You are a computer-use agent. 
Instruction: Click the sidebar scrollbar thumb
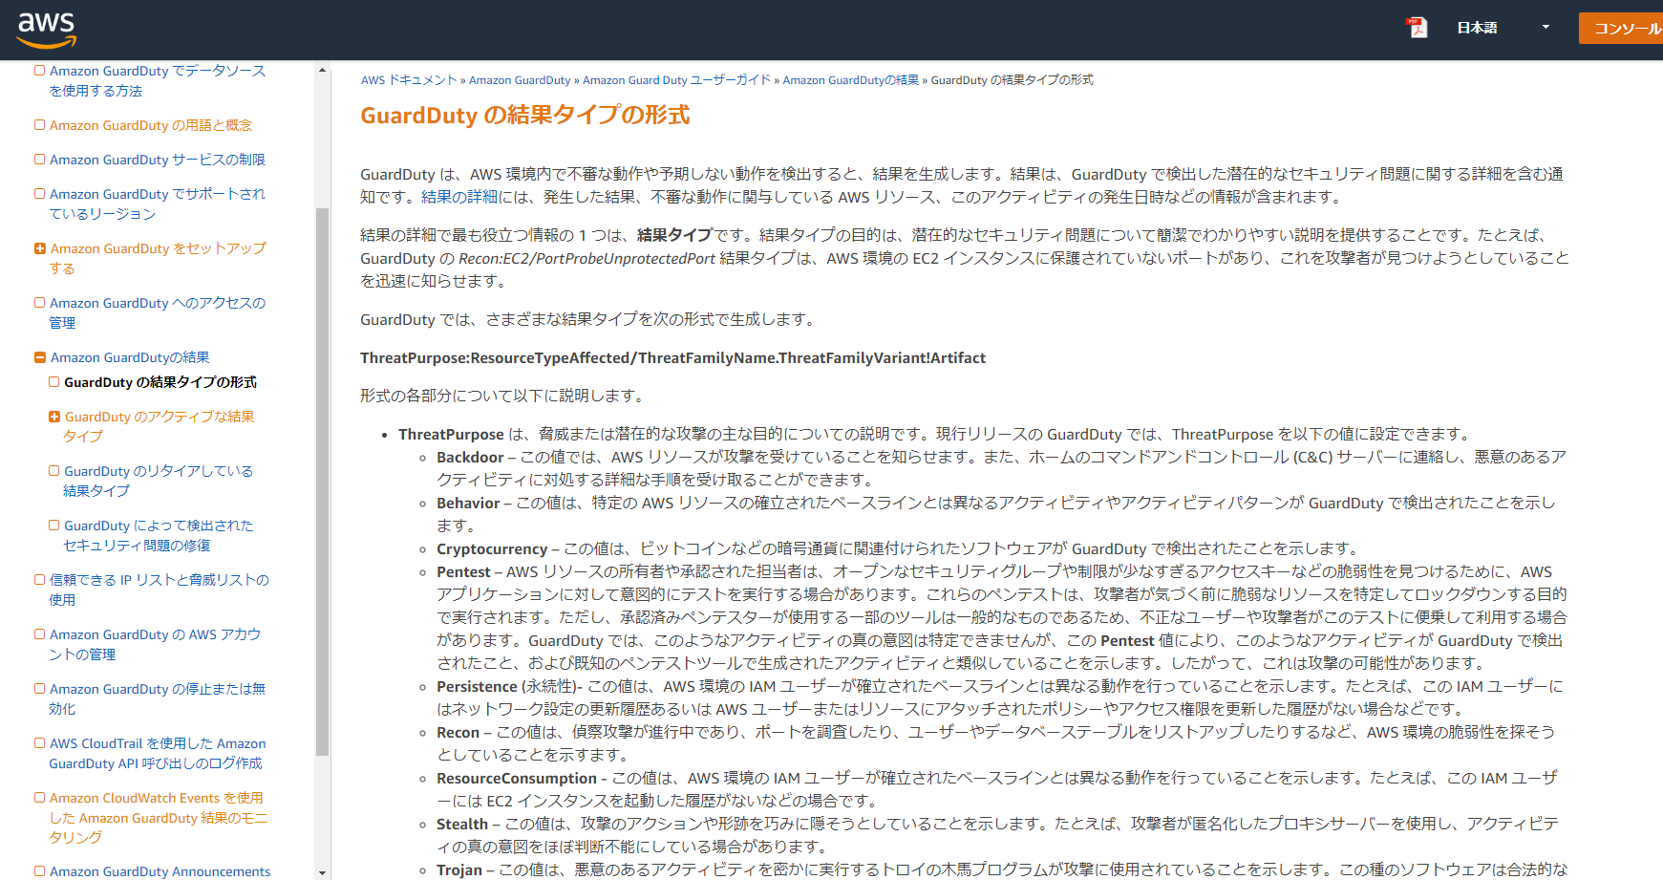(x=322, y=482)
